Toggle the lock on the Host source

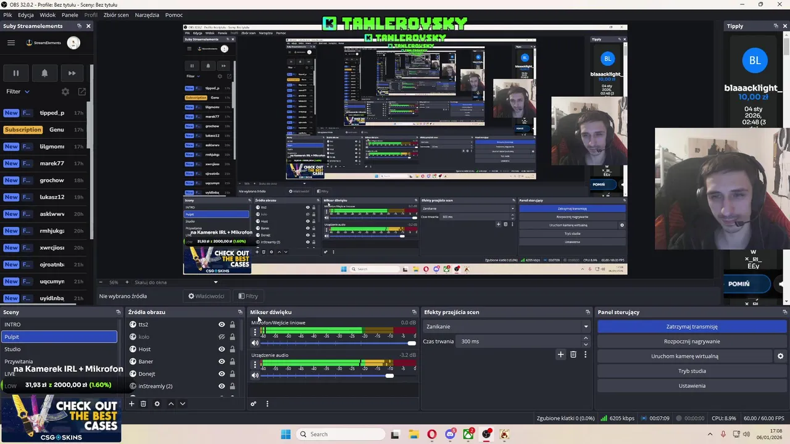(x=232, y=349)
